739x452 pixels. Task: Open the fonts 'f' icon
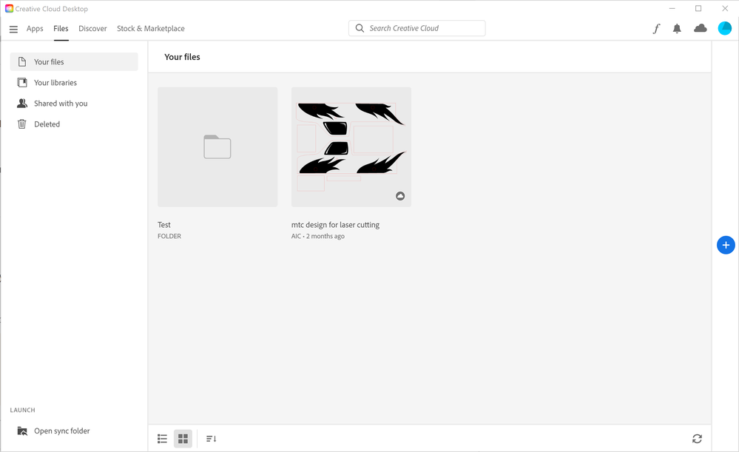coord(656,29)
